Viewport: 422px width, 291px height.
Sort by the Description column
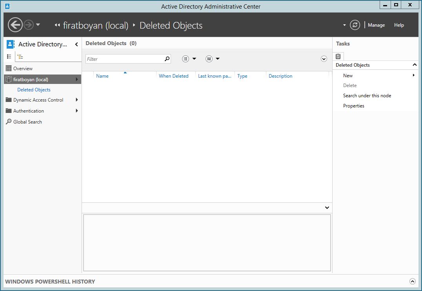[x=280, y=76]
